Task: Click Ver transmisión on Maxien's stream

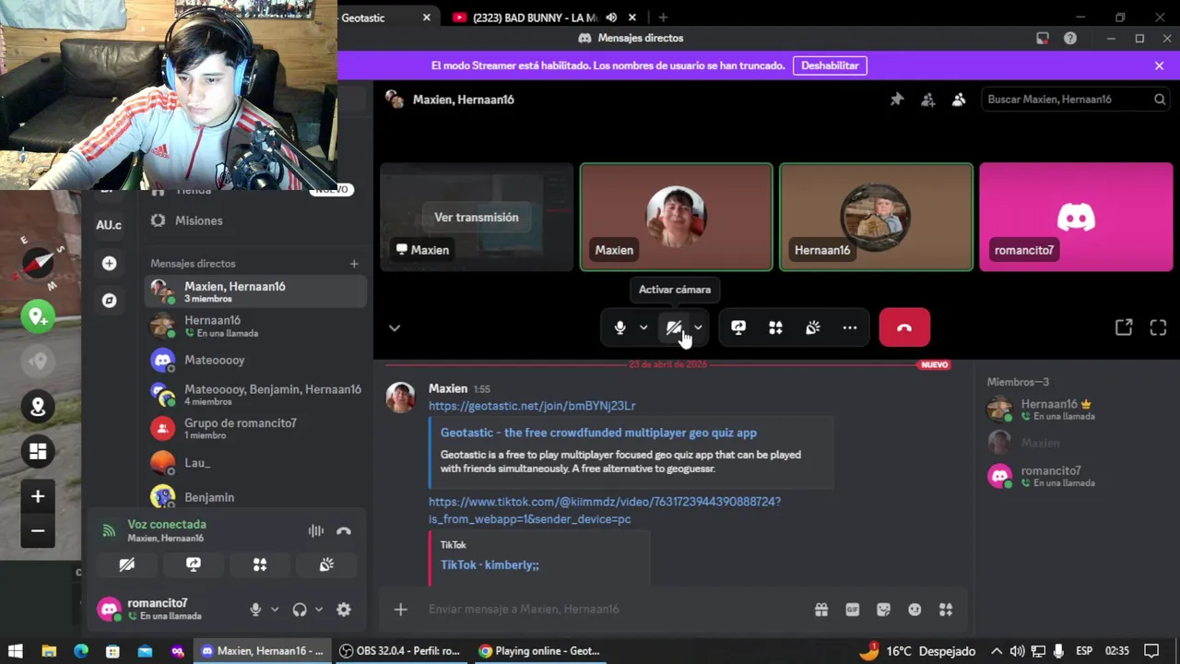Action: (477, 218)
